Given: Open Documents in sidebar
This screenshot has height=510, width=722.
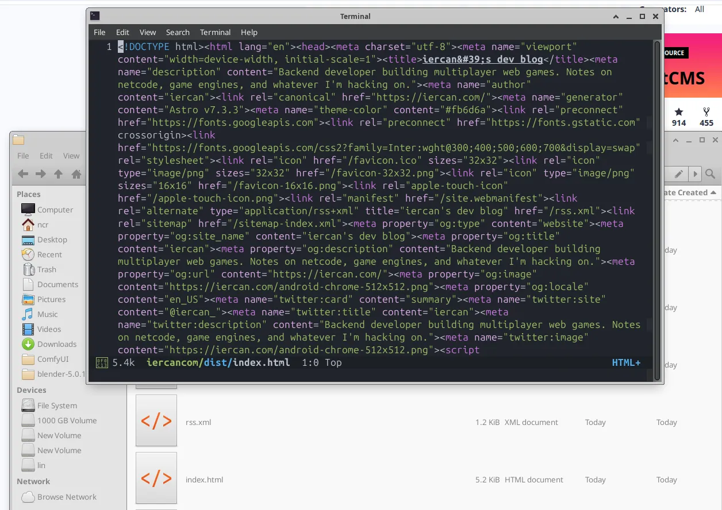Looking at the screenshot, I should click(50, 284).
